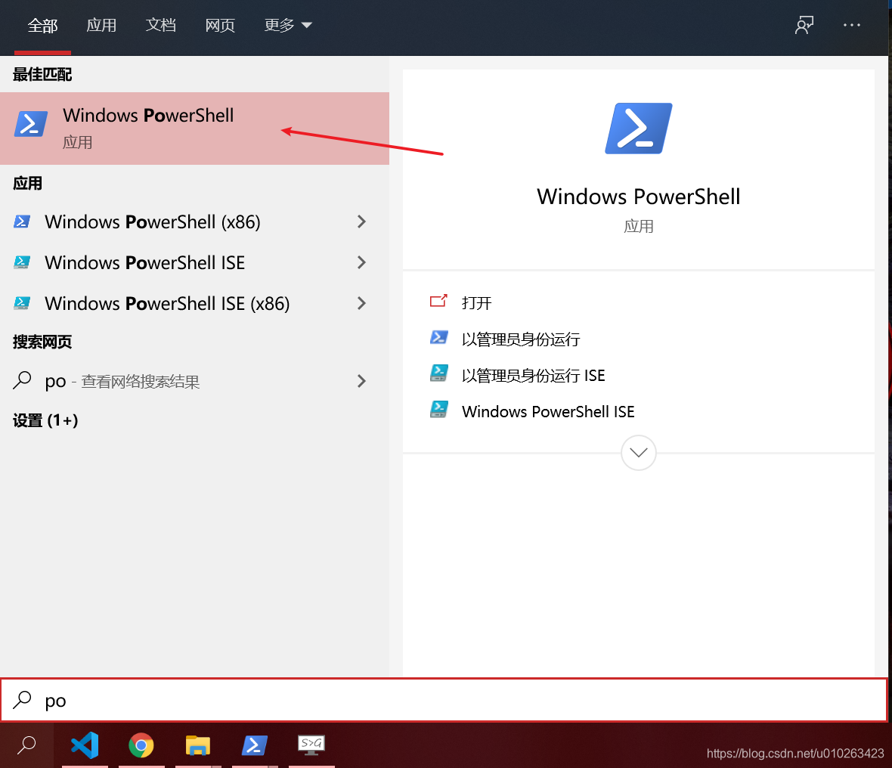The width and height of the screenshot is (892, 768).
Task: Click the taskbar search button
Action: (x=26, y=745)
